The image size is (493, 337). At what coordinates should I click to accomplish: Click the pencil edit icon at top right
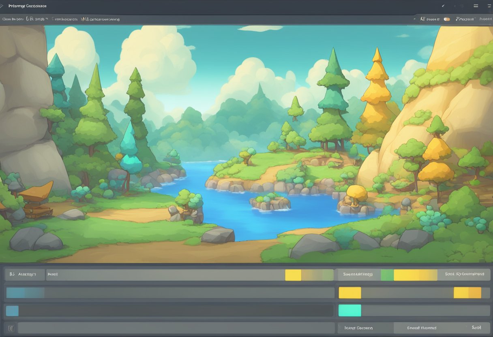click(x=443, y=6)
